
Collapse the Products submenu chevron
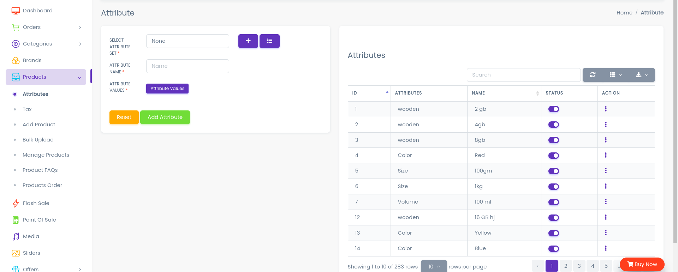tap(79, 78)
